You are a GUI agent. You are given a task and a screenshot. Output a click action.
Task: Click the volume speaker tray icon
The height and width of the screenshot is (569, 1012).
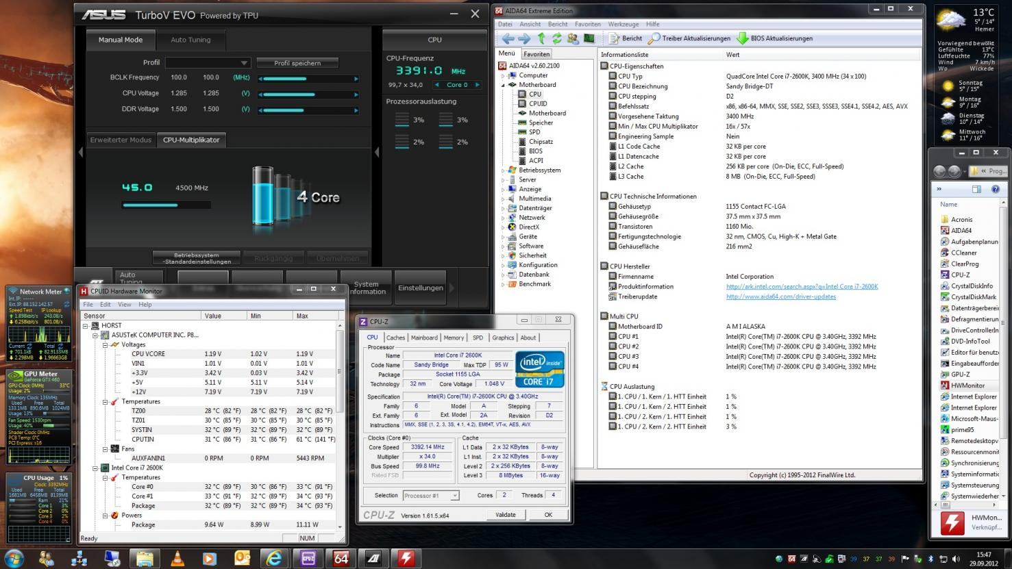[957, 559]
